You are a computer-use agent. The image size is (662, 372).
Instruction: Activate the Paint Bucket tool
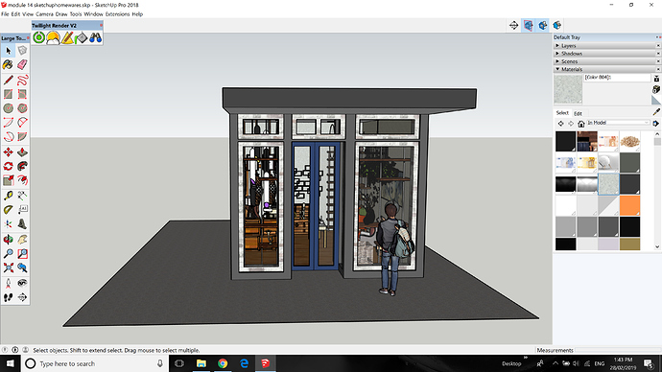pyautogui.click(x=8, y=64)
